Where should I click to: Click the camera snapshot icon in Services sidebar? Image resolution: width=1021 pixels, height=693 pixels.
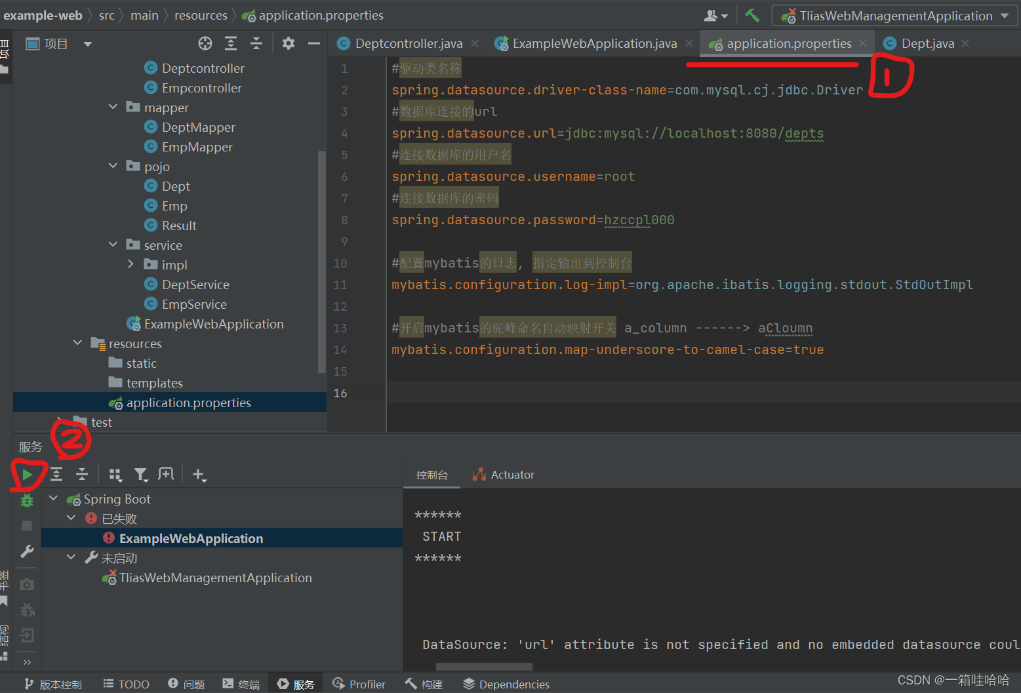pos(26,583)
